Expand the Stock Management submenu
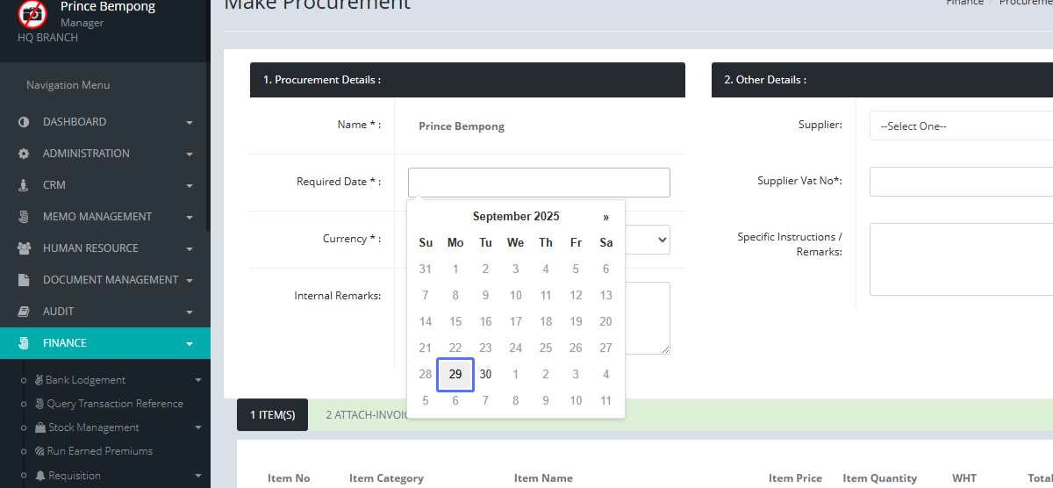1053x488 pixels. [93, 427]
